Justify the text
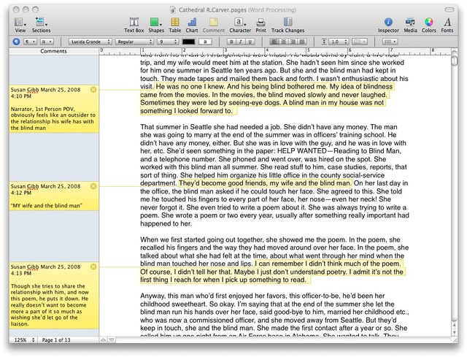Screen dimensions: 467x357 [302, 42]
